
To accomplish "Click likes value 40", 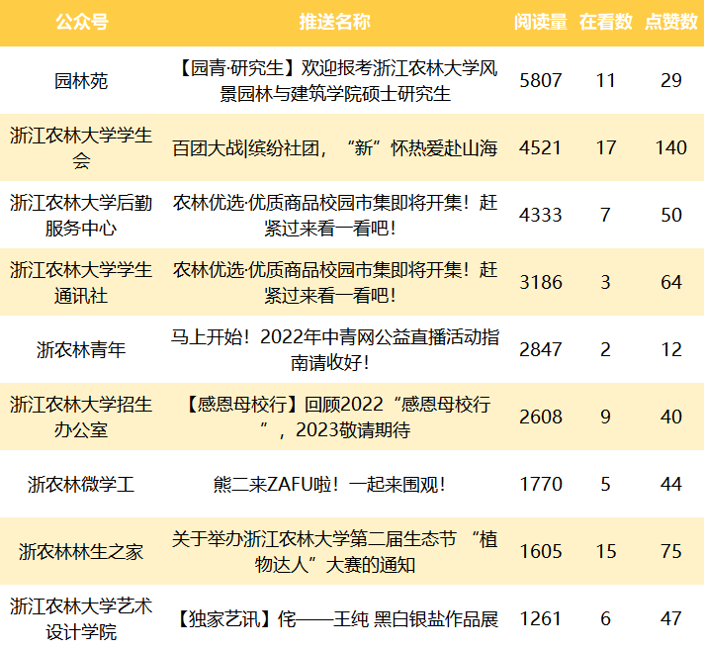I will point(671,417).
